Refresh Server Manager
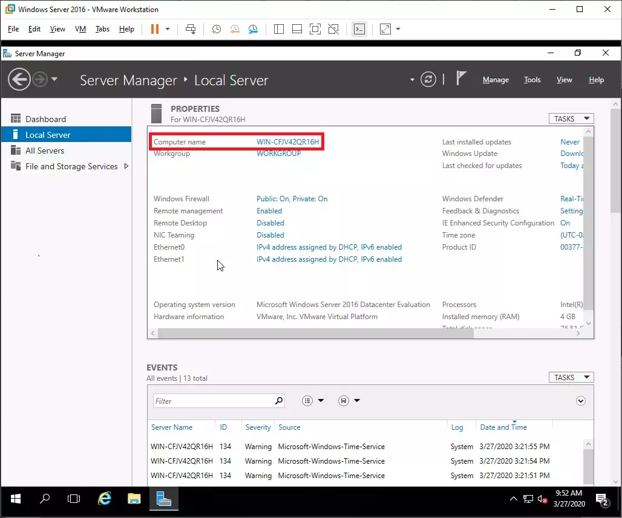622x518 pixels. [x=428, y=80]
